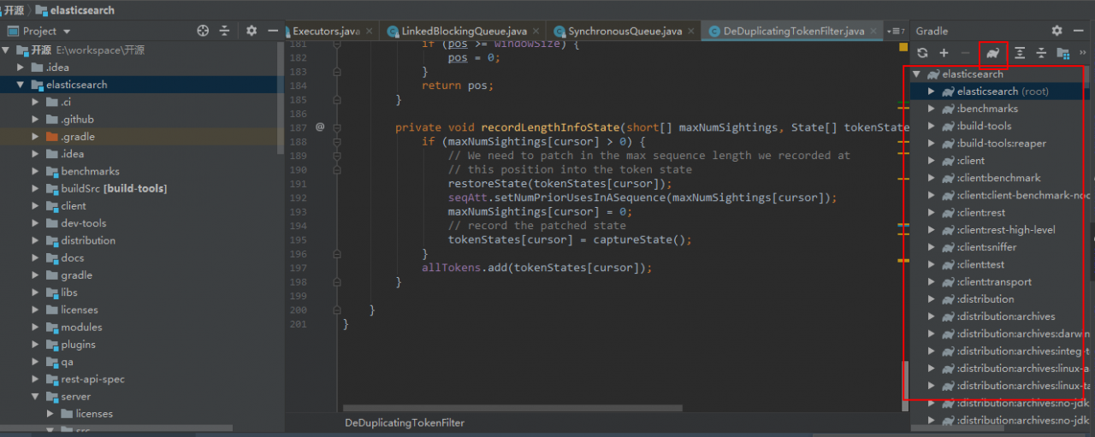
Task: Click Execute Gradle Task elephant icon
Action: pos(993,53)
